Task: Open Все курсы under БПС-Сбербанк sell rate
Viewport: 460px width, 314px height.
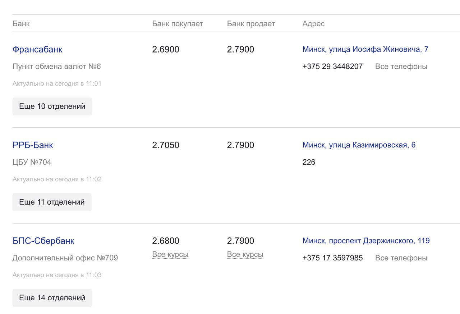Action: 245,255
